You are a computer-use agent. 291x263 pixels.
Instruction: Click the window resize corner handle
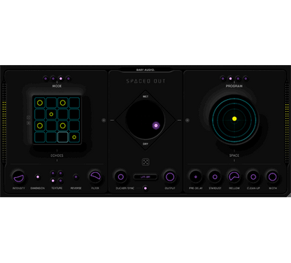[289, 195]
